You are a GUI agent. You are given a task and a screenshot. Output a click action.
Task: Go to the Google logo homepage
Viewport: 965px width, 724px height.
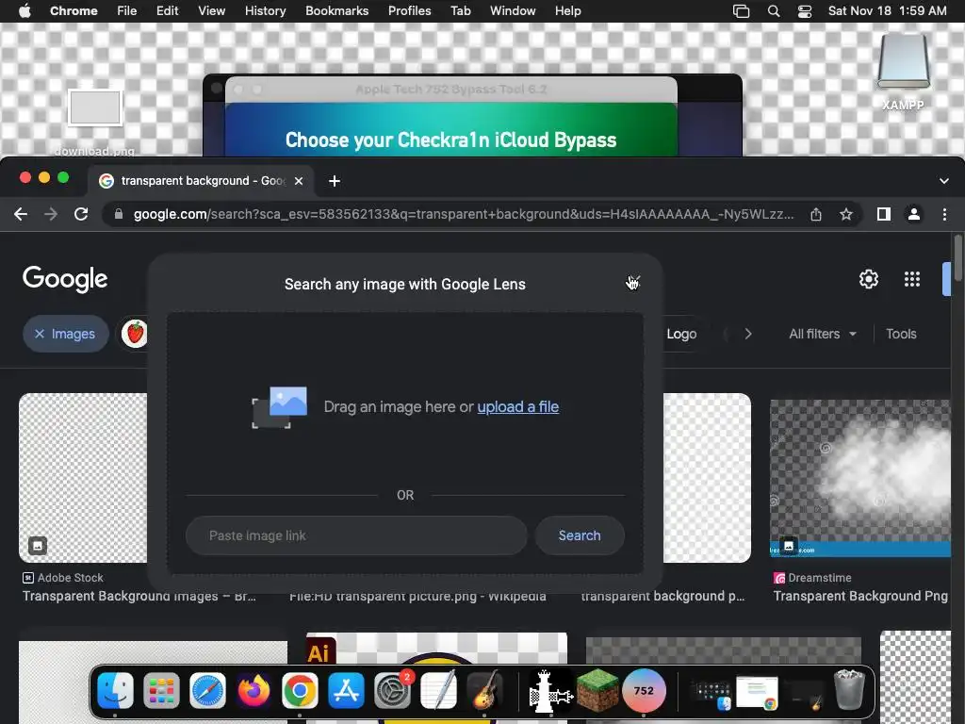[x=65, y=279]
